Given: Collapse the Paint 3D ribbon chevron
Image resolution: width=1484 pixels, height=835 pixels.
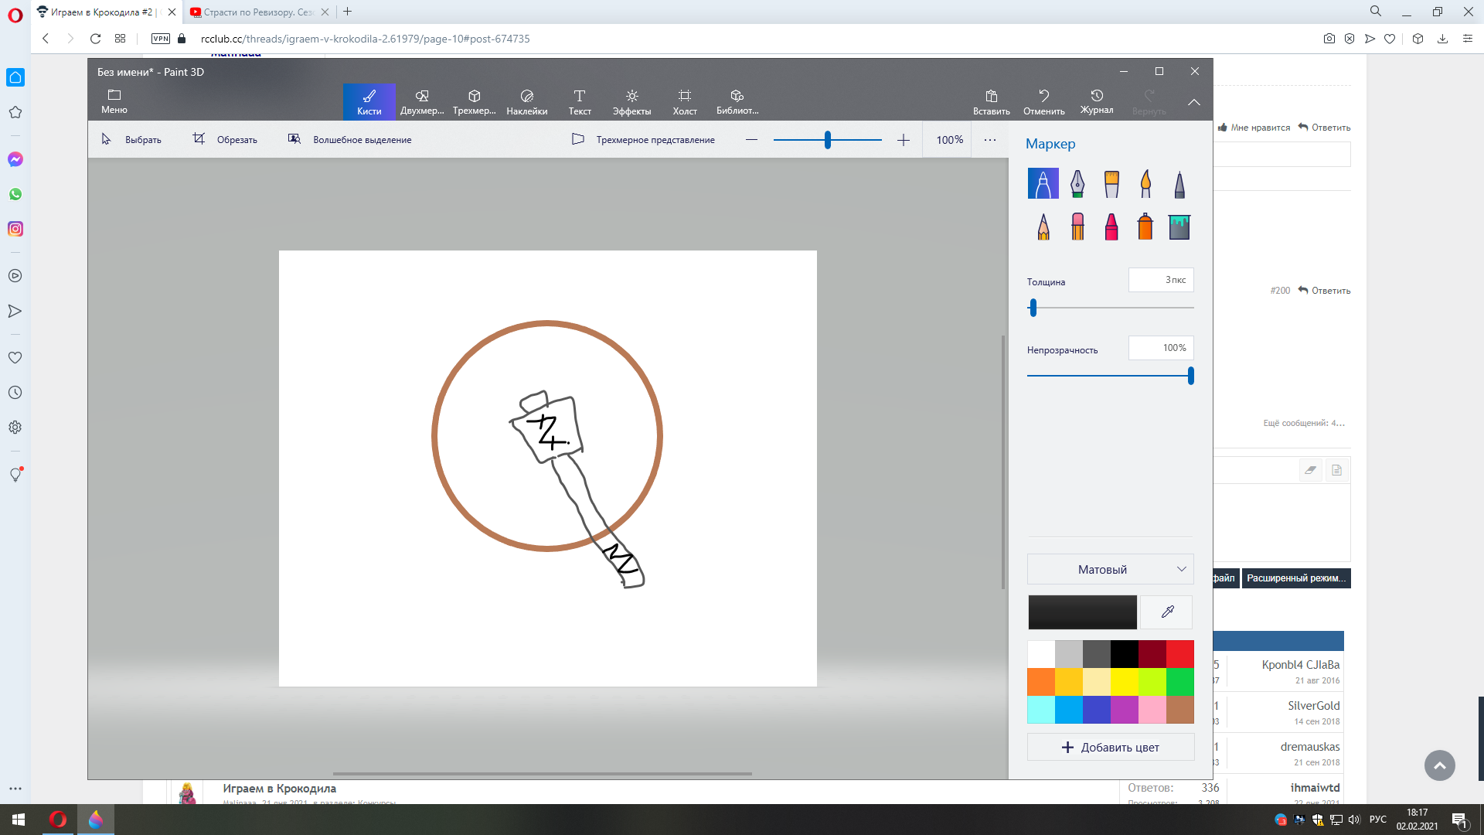Looking at the screenshot, I should click(1194, 102).
